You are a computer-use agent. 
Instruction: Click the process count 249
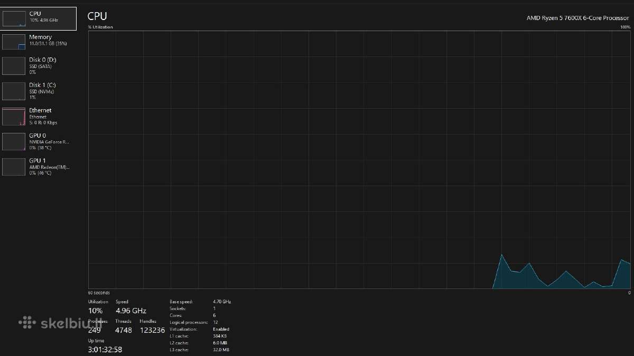[x=95, y=330]
